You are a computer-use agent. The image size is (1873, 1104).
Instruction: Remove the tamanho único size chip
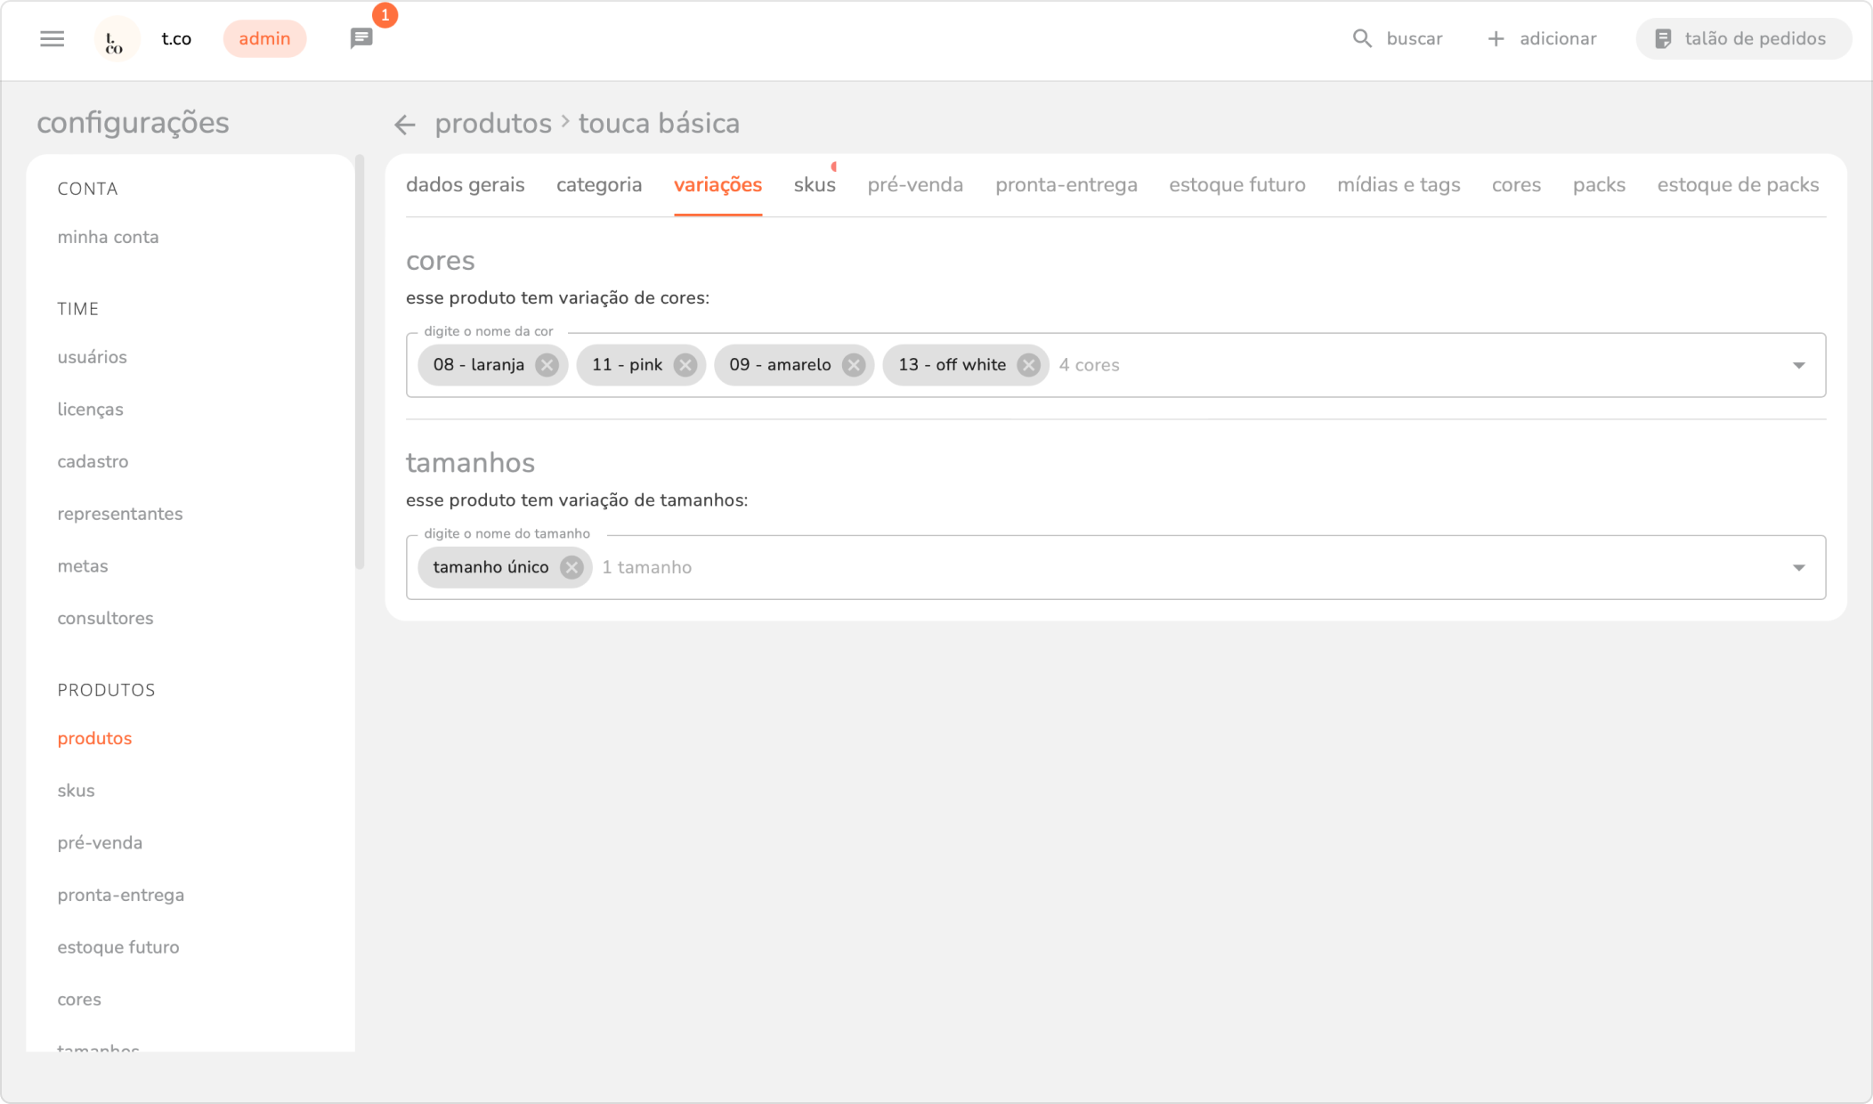pyautogui.click(x=572, y=567)
